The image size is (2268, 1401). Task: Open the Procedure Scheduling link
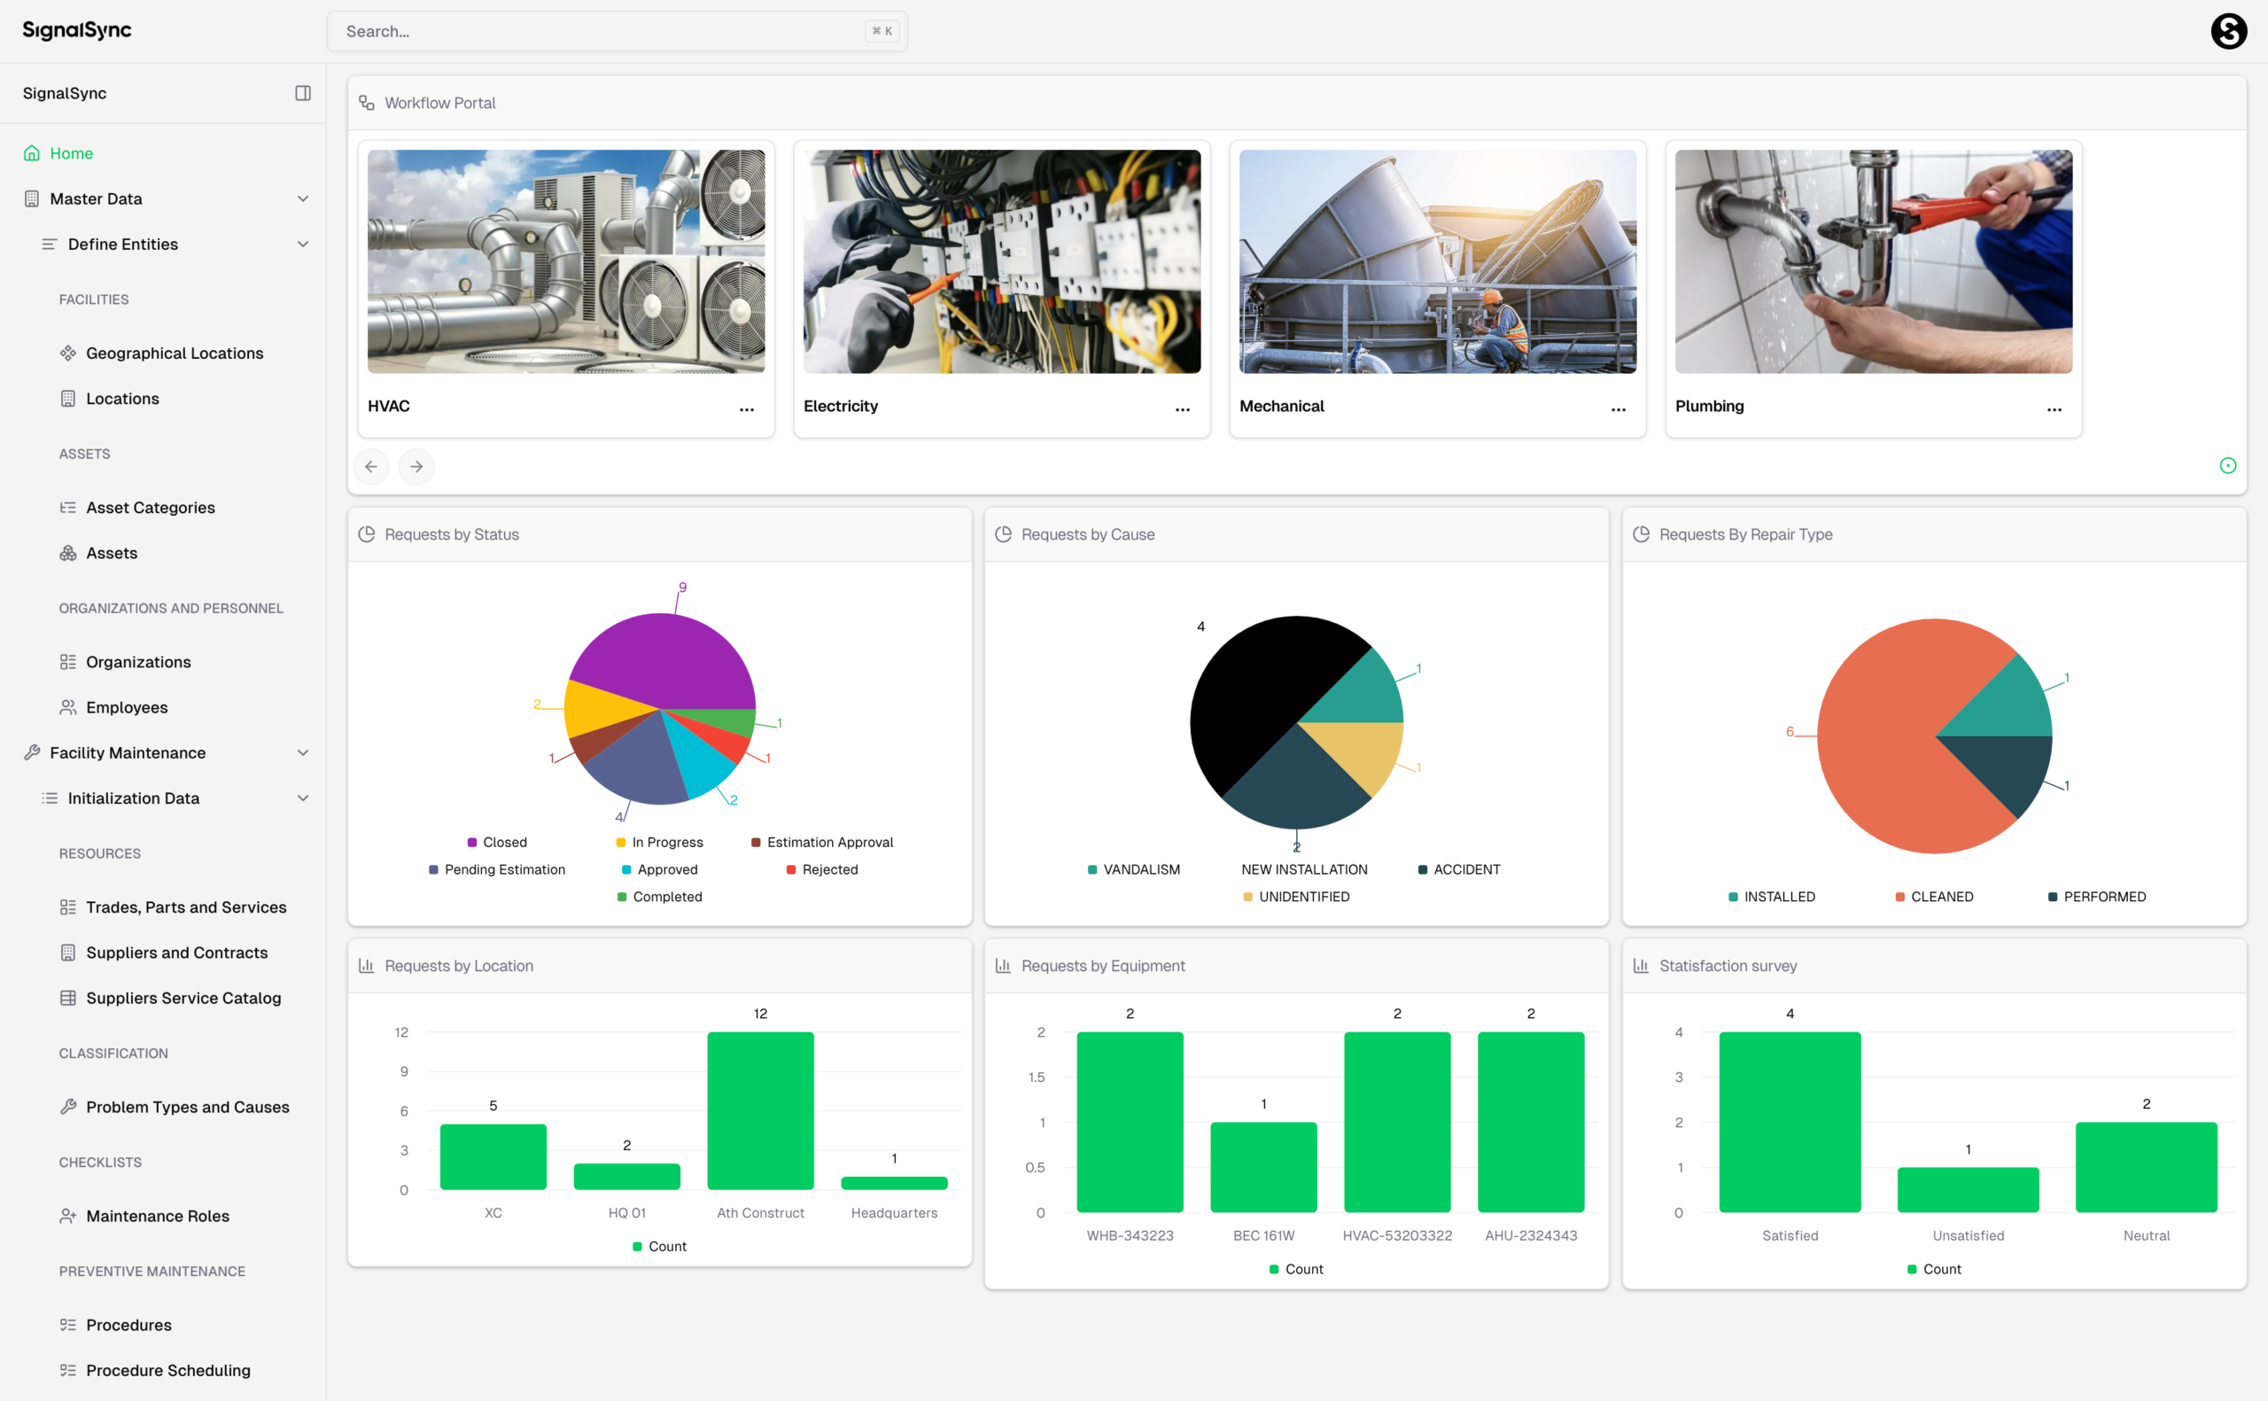pos(167,1369)
